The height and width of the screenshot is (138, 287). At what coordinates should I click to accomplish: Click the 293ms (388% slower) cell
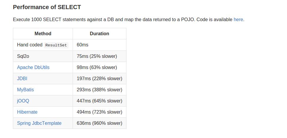(99, 90)
